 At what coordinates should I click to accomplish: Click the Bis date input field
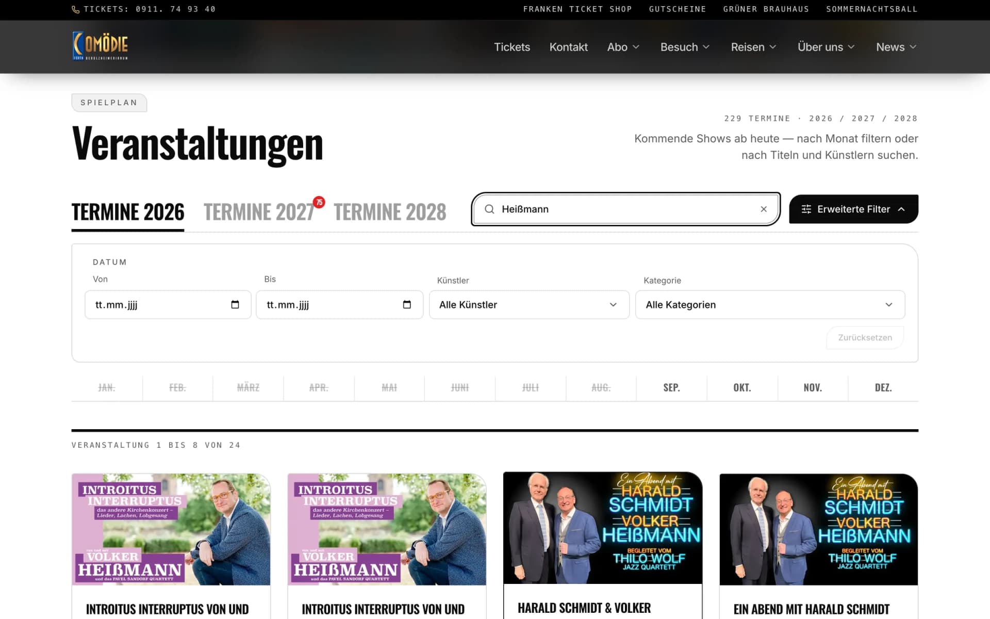point(339,304)
